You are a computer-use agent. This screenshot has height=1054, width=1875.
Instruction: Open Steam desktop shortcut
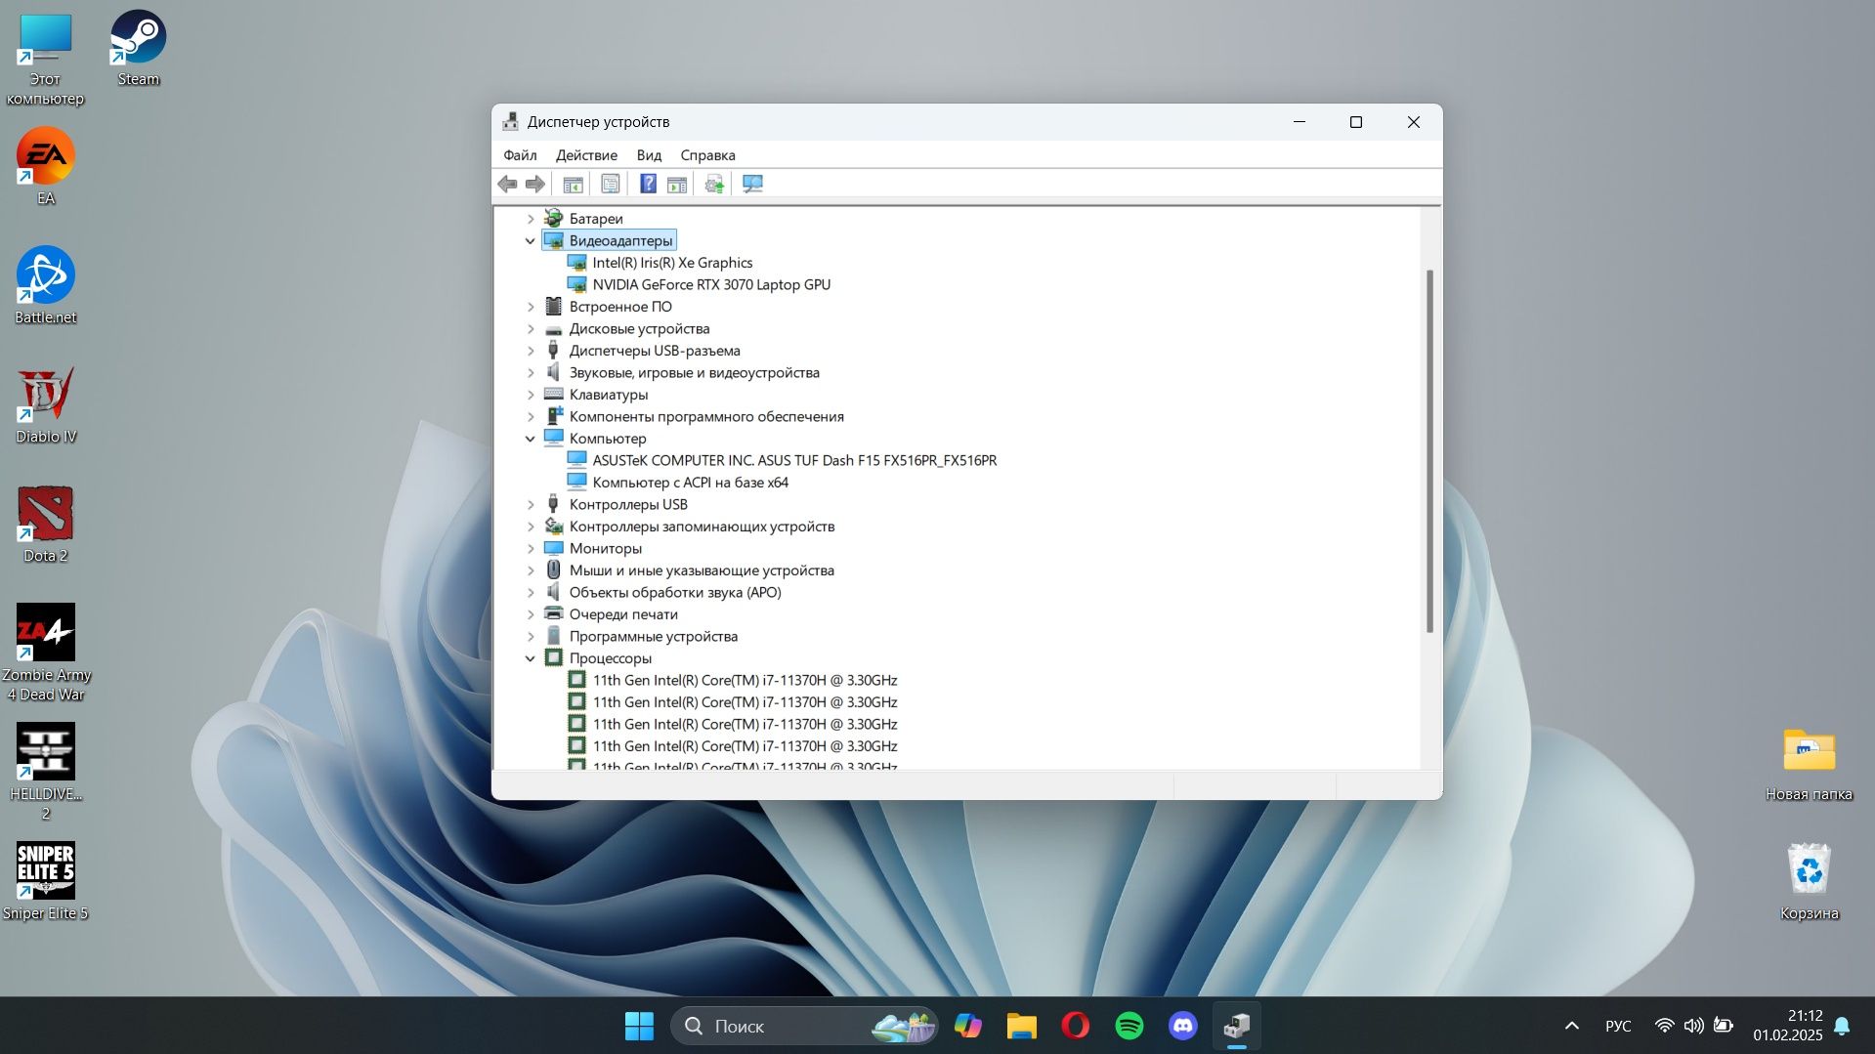pos(138,49)
